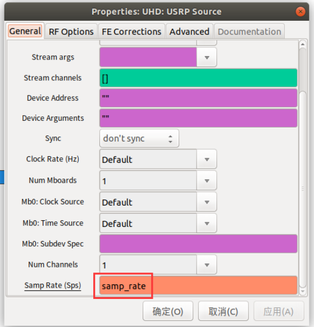This screenshot has width=314, height=327.
Task: Edit the Samp Rate samp_rate field
Action: click(198, 285)
